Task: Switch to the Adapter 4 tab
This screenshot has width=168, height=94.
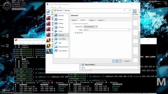Action: [101, 20]
